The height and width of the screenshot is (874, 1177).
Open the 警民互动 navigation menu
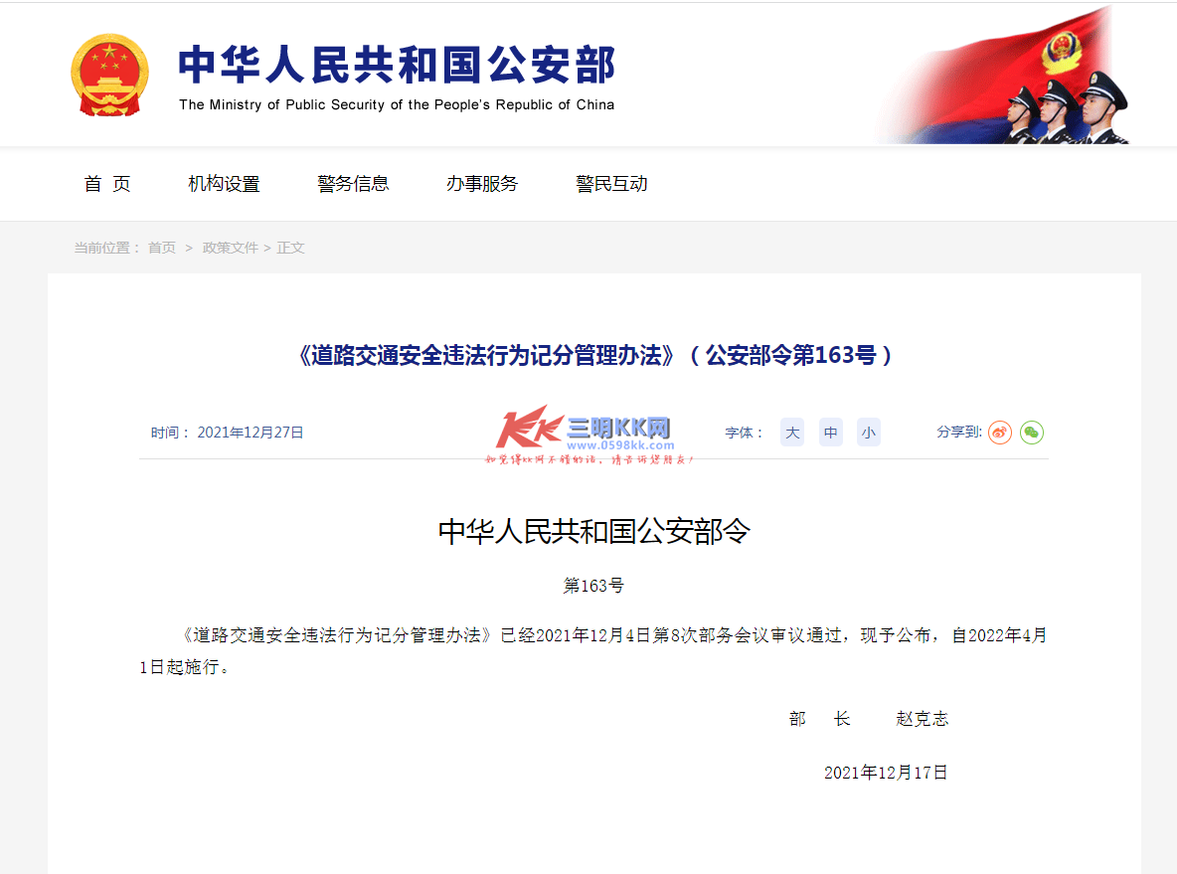pyautogui.click(x=611, y=184)
